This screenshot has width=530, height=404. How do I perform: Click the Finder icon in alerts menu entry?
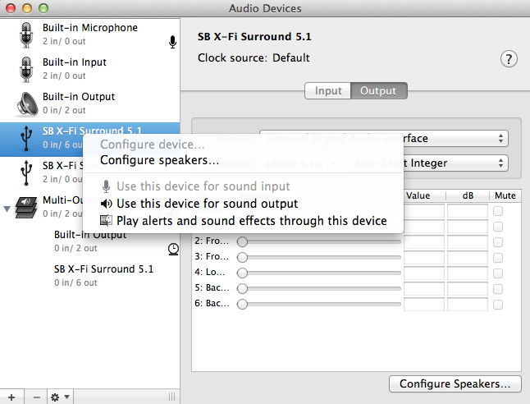pyautogui.click(x=106, y=221)
